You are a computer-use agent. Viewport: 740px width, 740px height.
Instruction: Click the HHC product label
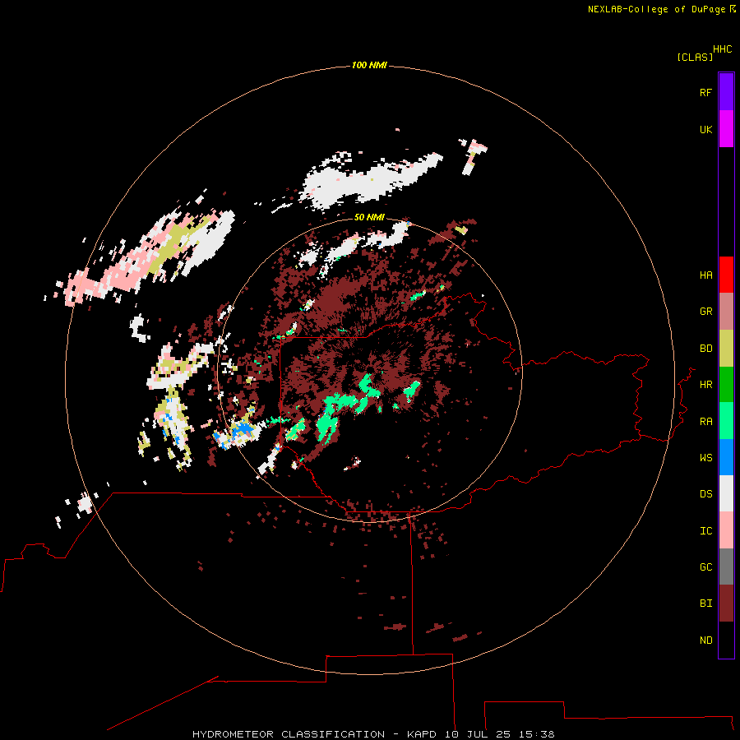point(723,49)
